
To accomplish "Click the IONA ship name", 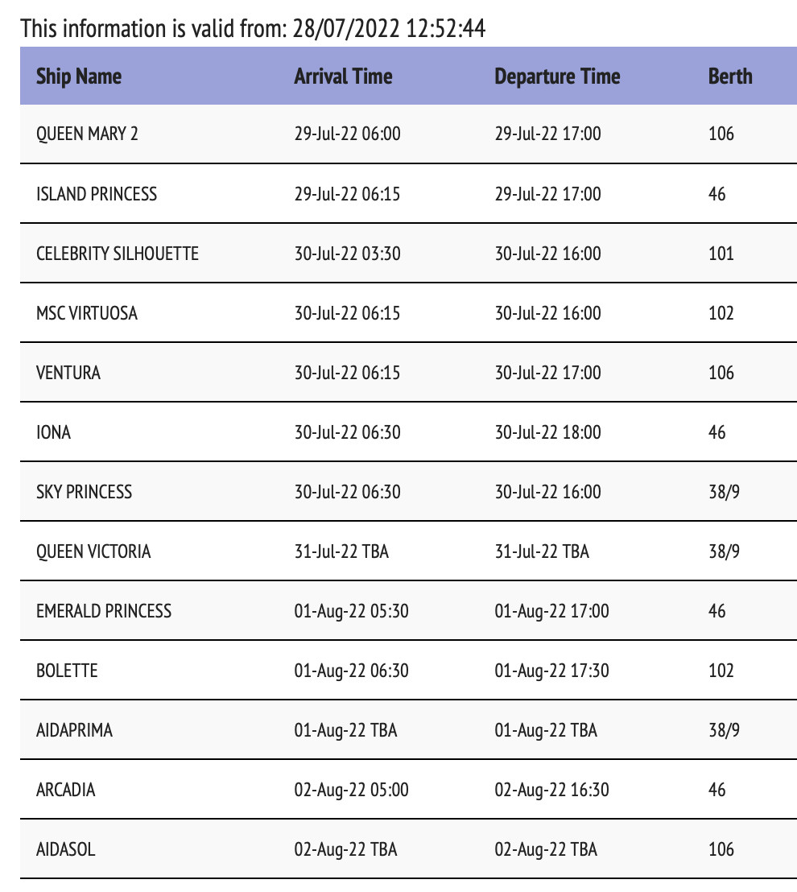I will pyautogui.click(x=54, y=432).
